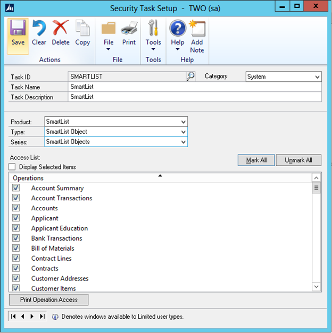Click the Copy documents icon
The height and width of the screenshot is (333, 332).
pyautogui.click(x=82, y=28)
